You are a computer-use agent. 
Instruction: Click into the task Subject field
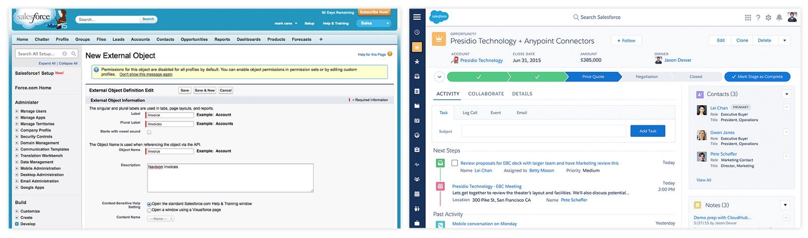point(543,131)
